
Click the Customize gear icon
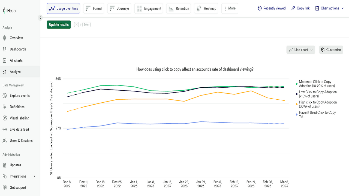[x=323, y=50]
